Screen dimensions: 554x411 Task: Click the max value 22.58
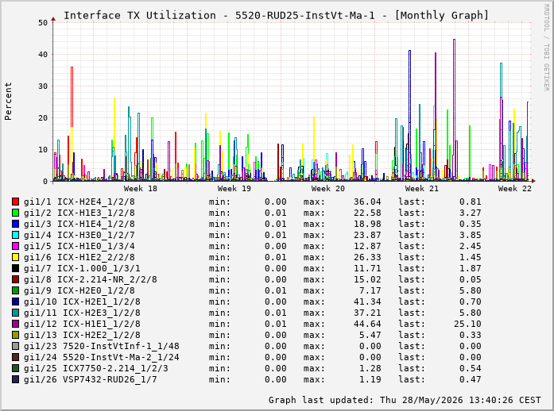[x=367, y=213]
